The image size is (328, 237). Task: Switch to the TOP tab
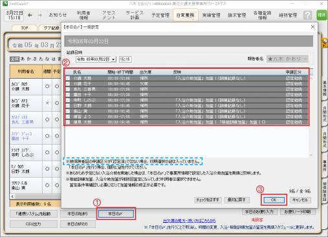coord(25,28)
